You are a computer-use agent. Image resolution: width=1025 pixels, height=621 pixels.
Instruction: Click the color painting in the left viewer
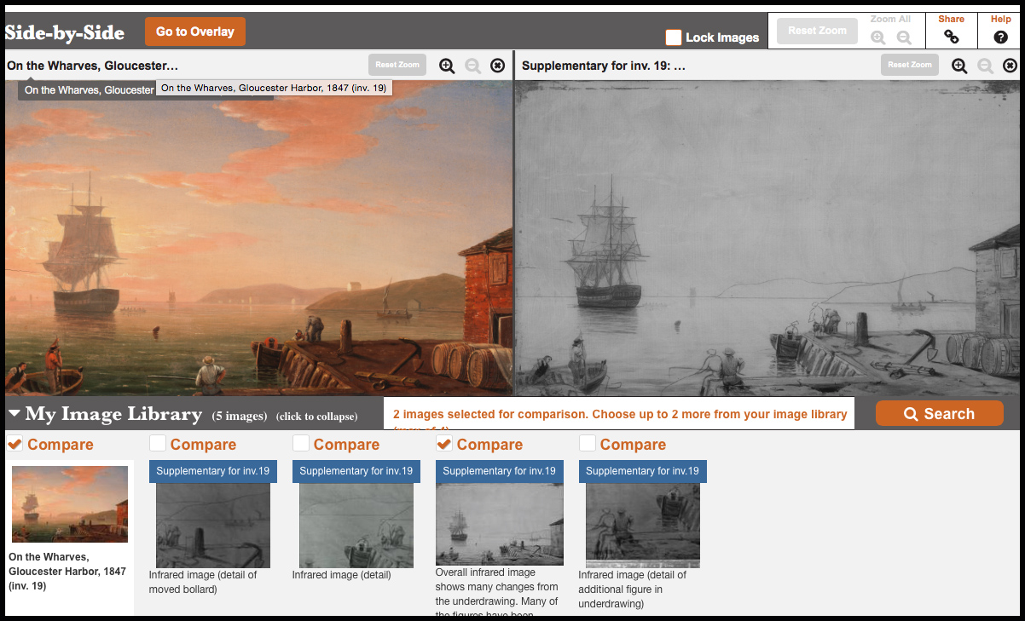(x=259, y=239)
